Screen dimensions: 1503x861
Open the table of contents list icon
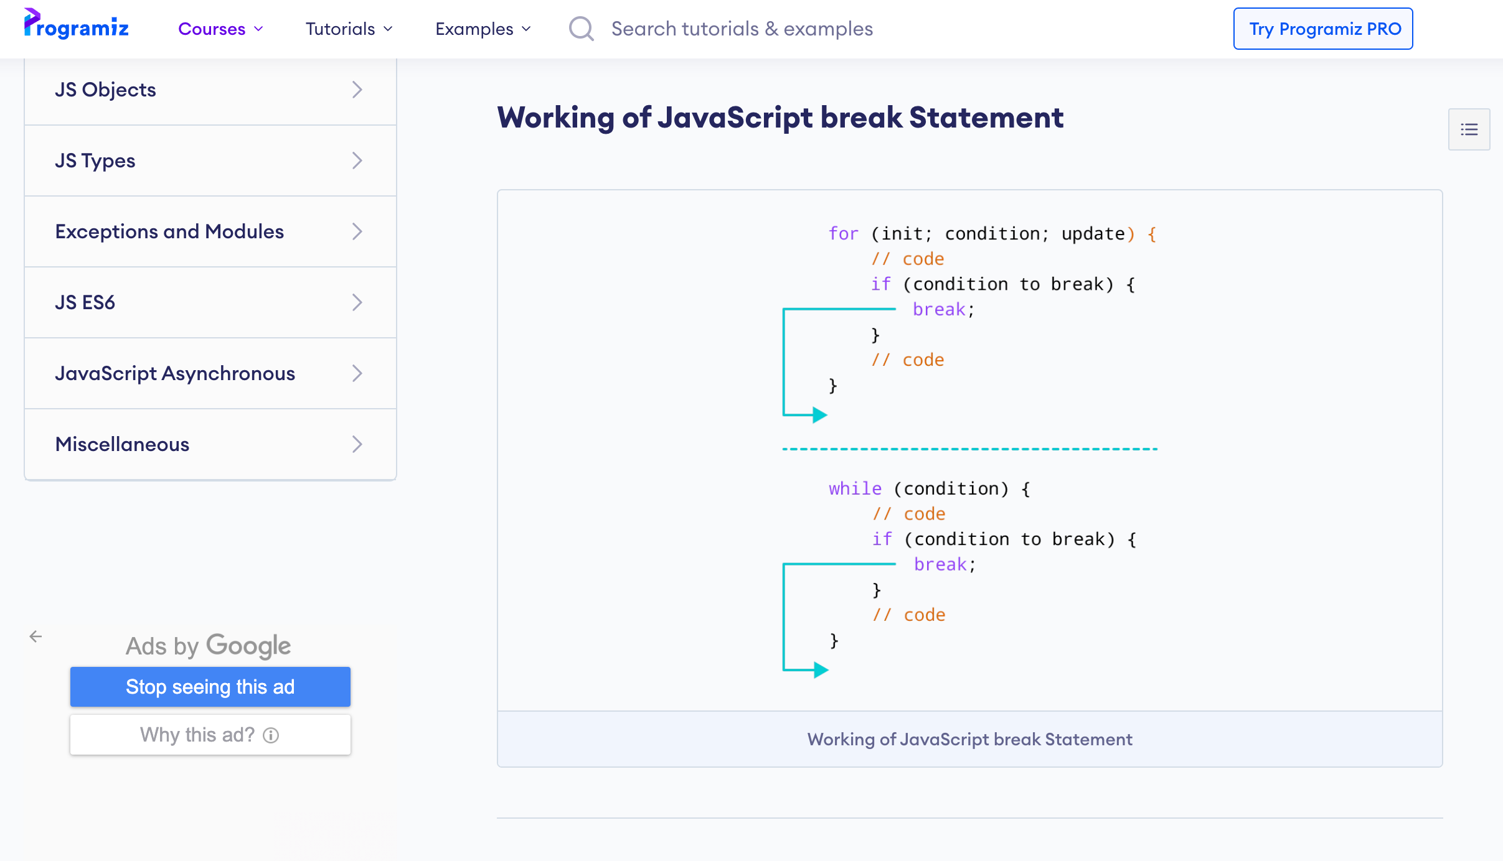click(1469, 129)
